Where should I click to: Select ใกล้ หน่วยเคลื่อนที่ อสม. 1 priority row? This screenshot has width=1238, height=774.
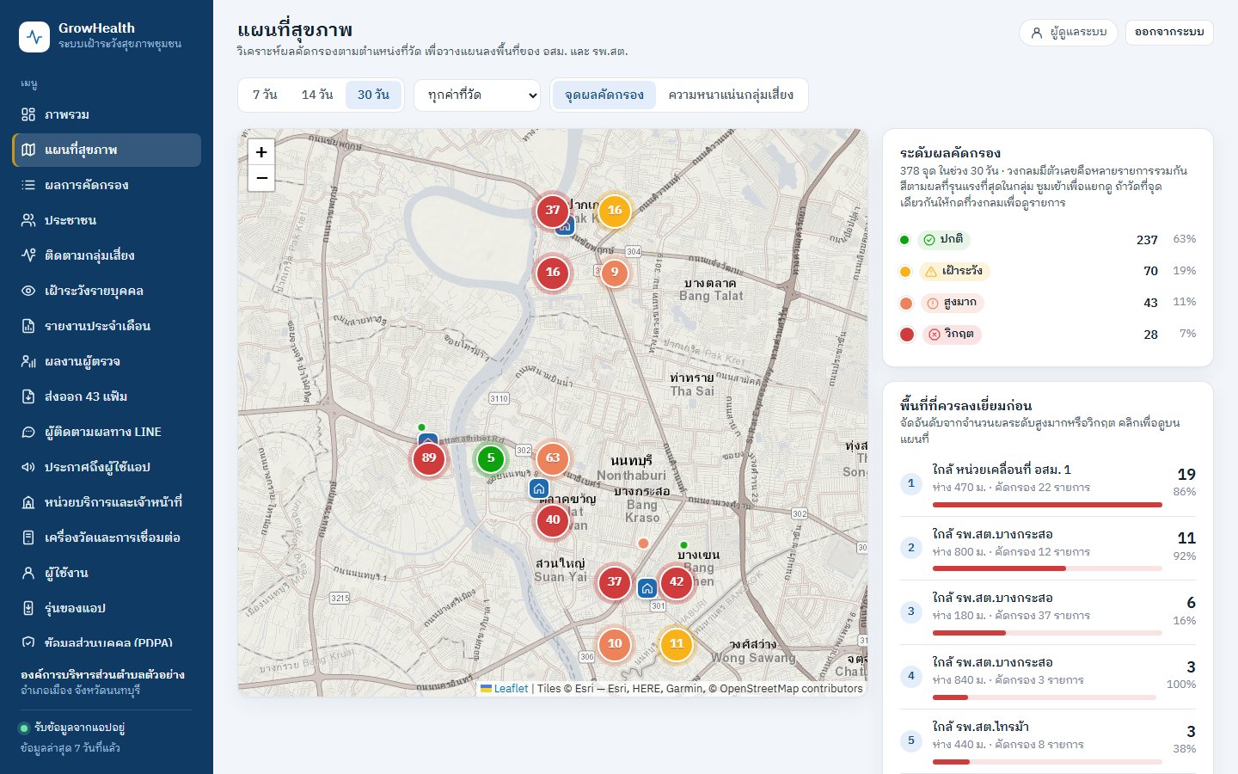point(1048,484)
